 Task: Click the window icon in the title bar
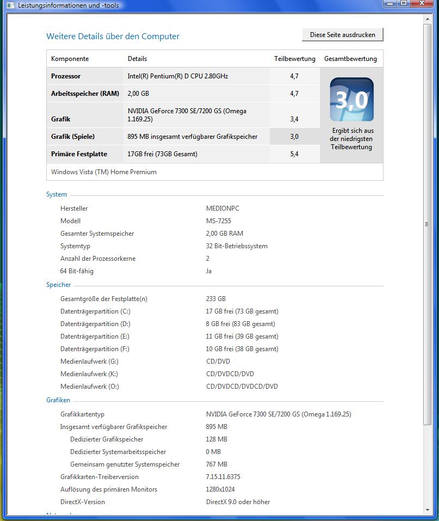[10, 5]
